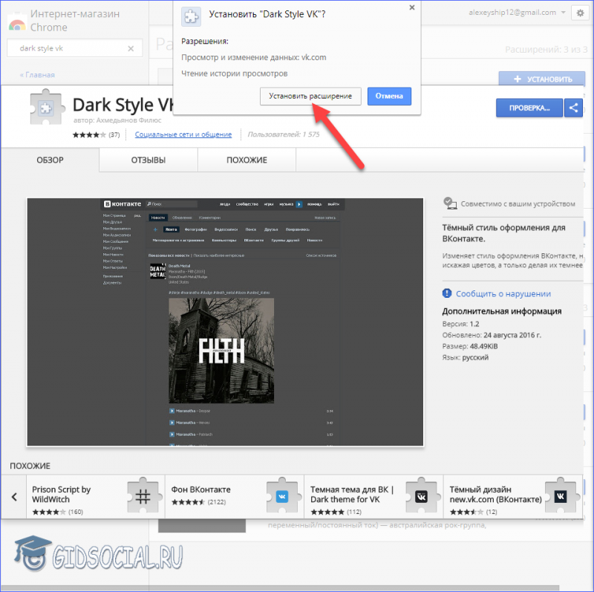
Task: Click the Размер: 48.49KiB text
Action: point(470,346)
